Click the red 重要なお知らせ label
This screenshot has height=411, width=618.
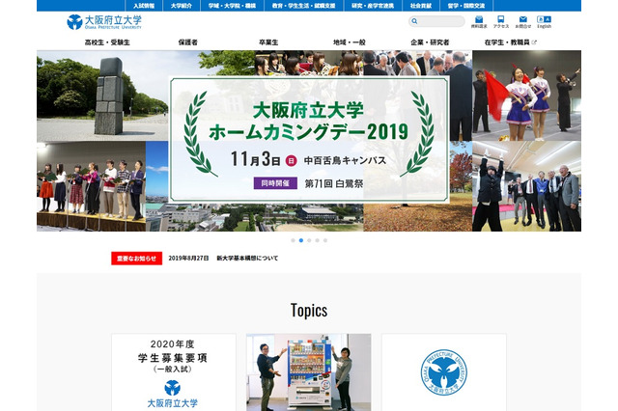click(136, 259)
